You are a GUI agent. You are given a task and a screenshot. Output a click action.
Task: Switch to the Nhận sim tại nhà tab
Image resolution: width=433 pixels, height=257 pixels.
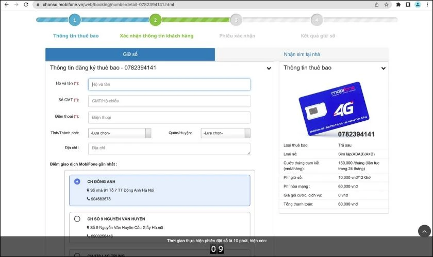coord(302,54)
